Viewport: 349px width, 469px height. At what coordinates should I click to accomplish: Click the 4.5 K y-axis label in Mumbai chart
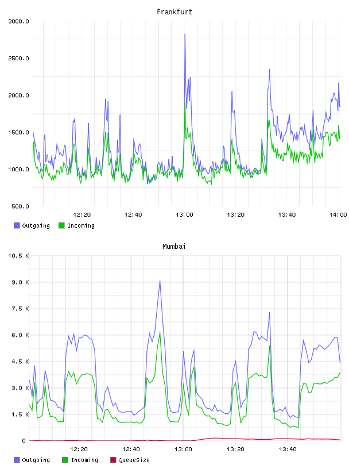[20, 362]
